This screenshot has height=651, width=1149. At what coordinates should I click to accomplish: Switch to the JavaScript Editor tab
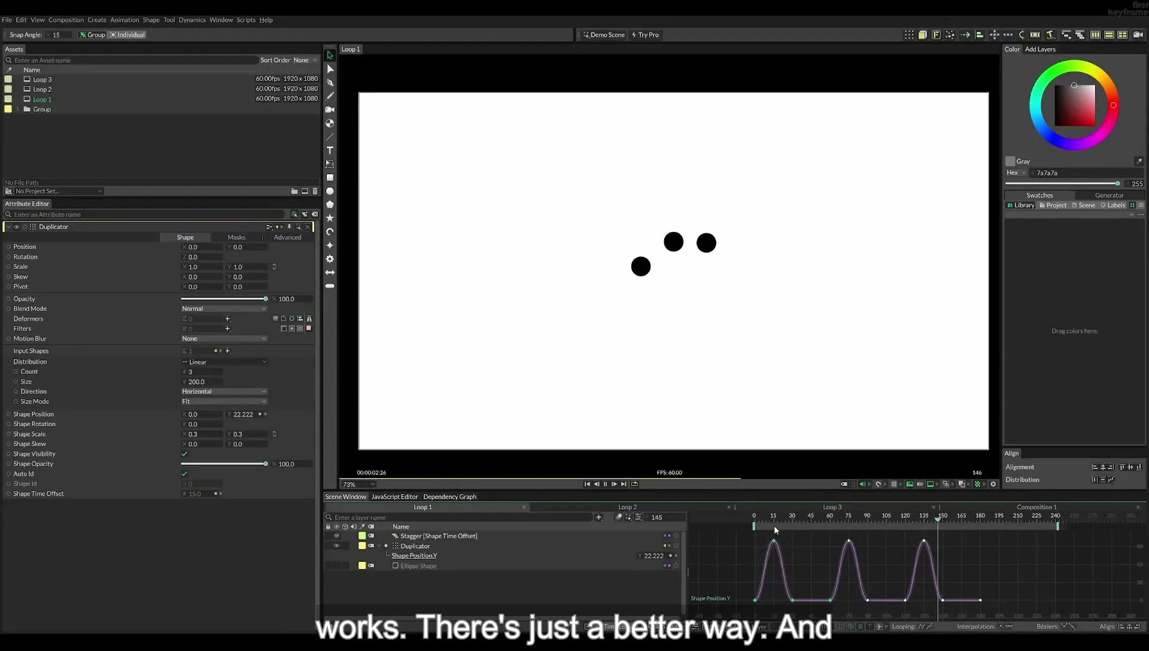point(394,497)
